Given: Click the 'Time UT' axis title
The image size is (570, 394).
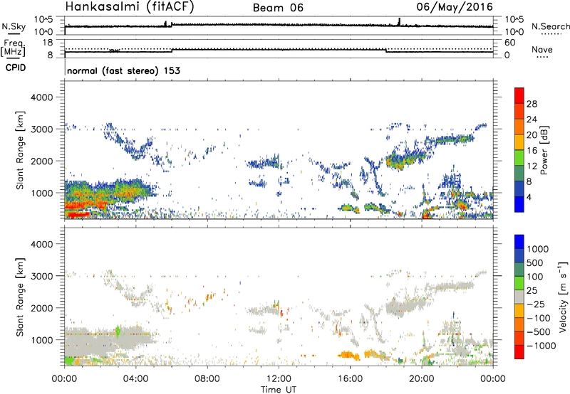Looking at the screenshot, I should click(x=279, y=390).
